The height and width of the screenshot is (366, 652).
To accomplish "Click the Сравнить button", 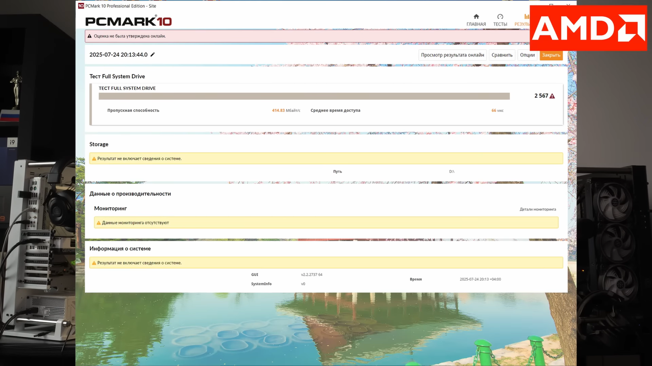I will [502, 55].
